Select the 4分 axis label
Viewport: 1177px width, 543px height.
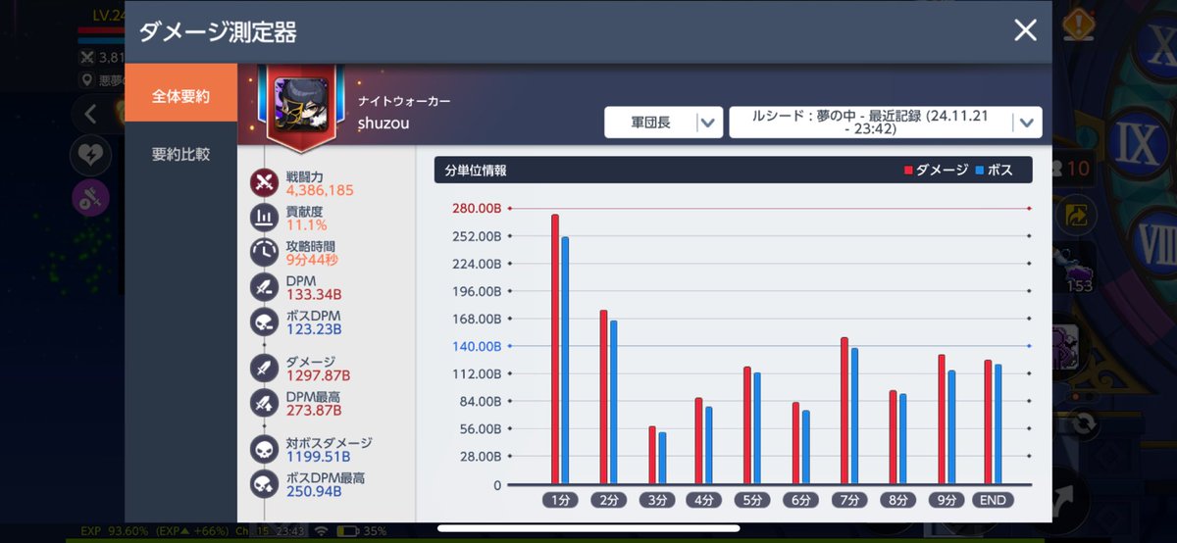coord(704,500)
